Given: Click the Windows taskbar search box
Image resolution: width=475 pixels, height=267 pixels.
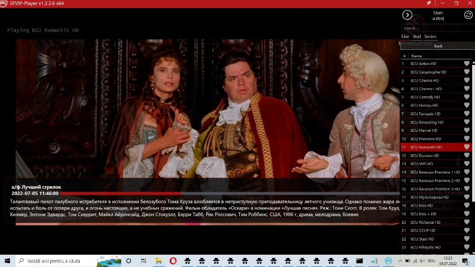Looking at the screenshot, I should pyautogui.click(x=68, y=261).
